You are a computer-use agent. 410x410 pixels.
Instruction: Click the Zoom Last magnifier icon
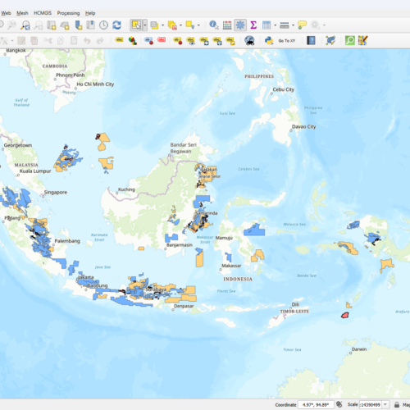[25, 25]
